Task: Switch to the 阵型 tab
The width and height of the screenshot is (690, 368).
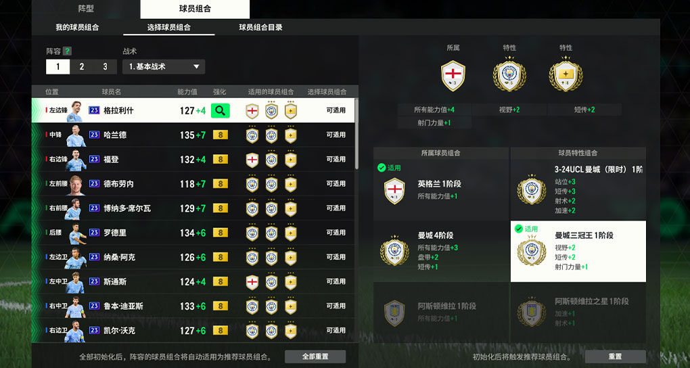Action: coord(86,9)
